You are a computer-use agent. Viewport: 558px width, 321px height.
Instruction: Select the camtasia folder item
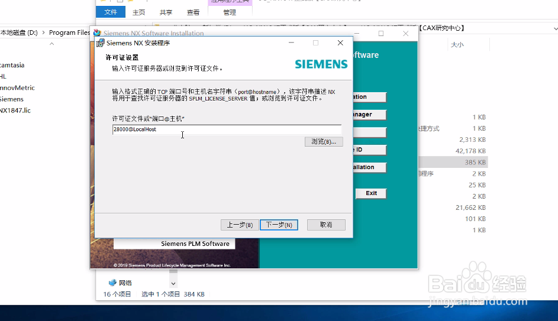(12, 65)
